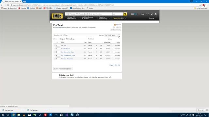This screenshot has width=209, height=117.
Task: Click the Go button next to Loading
Action: 92,39
